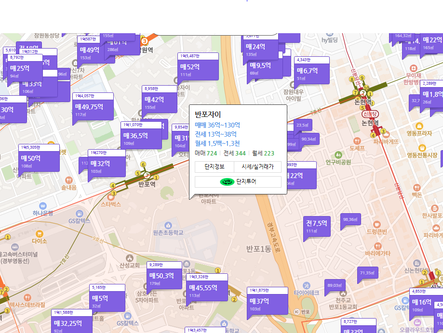Select the Starbucks icon near 반포역
443x333 pixels.
111,197
